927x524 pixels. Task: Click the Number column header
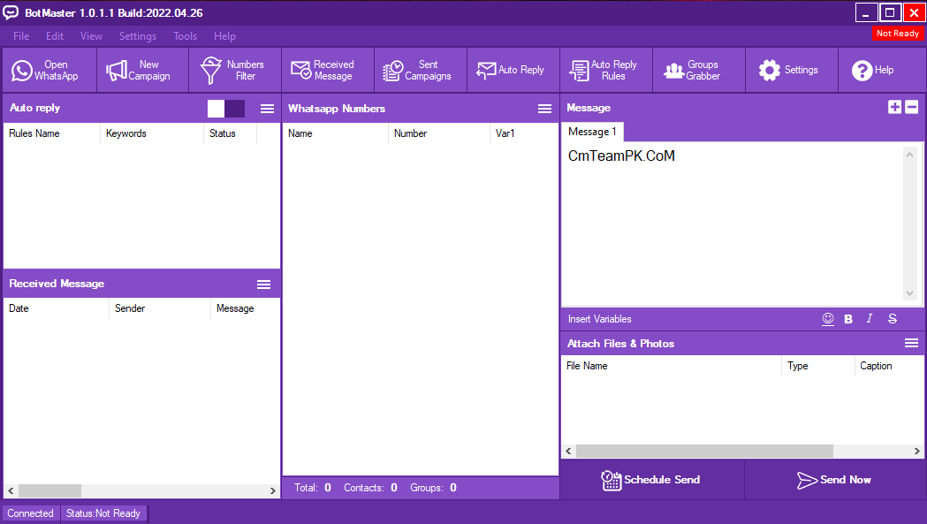(x=438, y=133)
